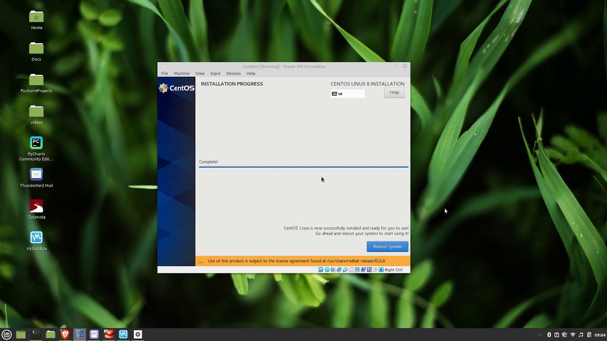Image resolution: width=607 pixels, height=341 pixels.
Task: Click the security shield tray icon
Action: [x=564, y=335]
